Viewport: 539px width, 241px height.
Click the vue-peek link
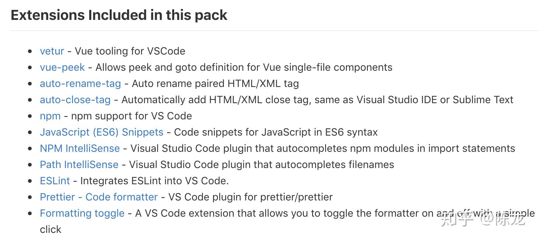coord(62,67)
